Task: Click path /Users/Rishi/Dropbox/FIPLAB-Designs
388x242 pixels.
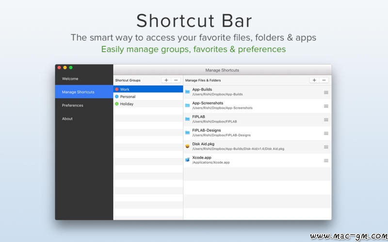Action: 222,135
